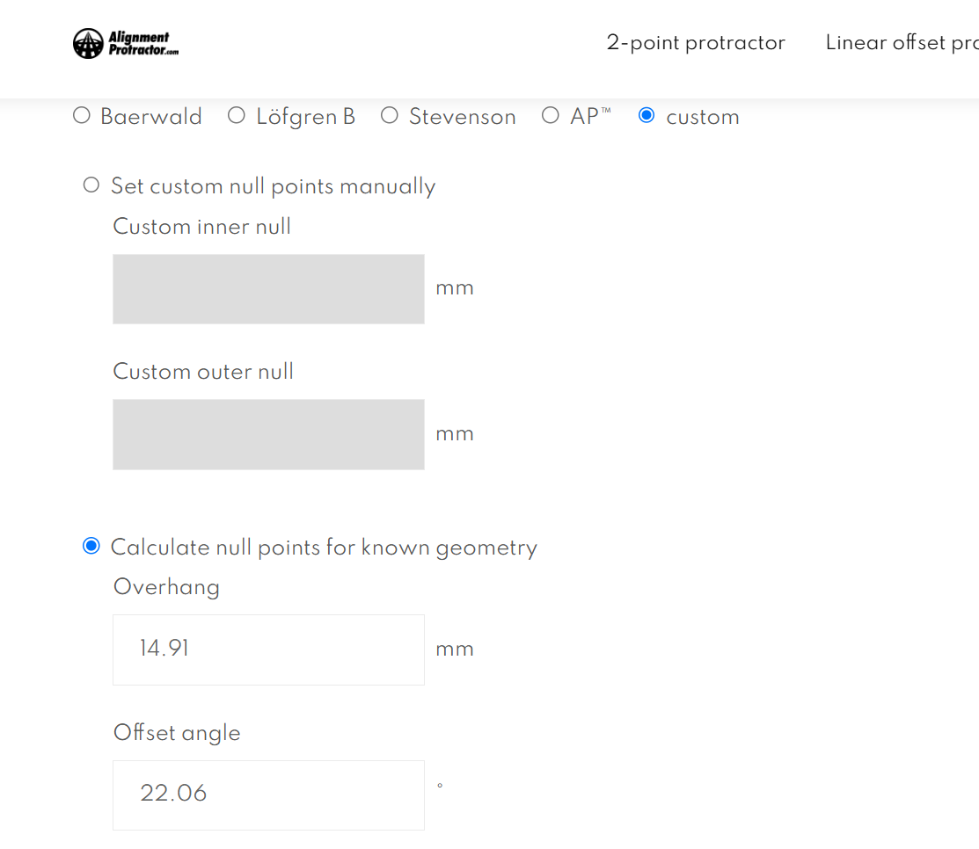Select the AP™ radio button
The width and height of the screenshot is (979, 849).
tap(551, 116)
